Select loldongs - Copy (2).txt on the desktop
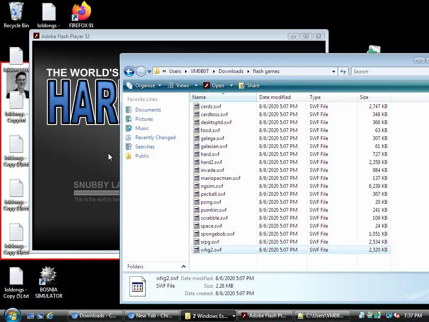This screenshot has width=429, height=322. (x=16, y=151)
